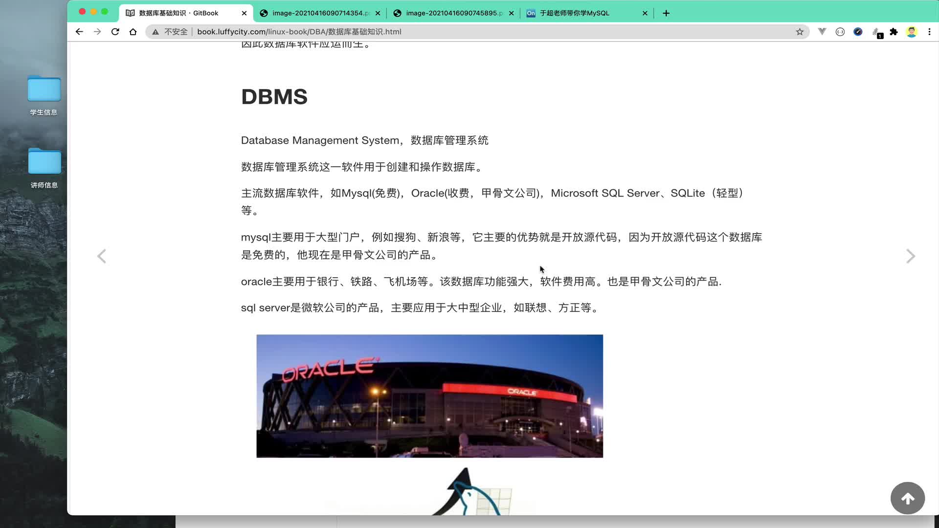Click the DBMS heading

tap(274, 97)
